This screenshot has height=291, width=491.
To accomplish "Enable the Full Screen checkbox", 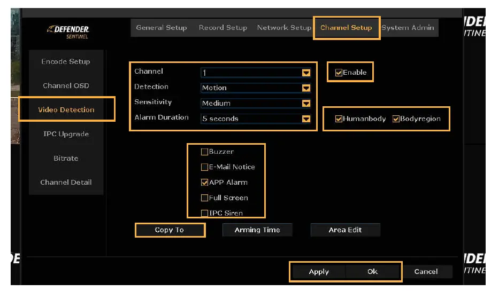I will coord(204,198).
